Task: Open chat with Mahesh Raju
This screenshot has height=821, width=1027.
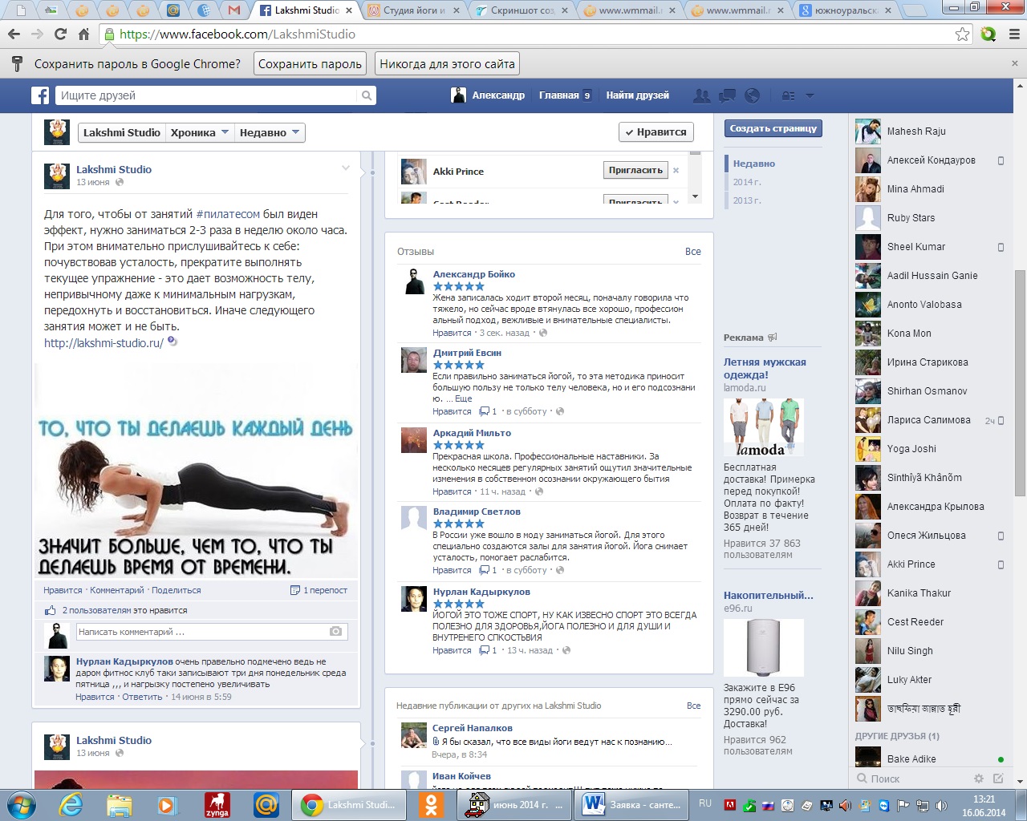Action: point(916,131)
